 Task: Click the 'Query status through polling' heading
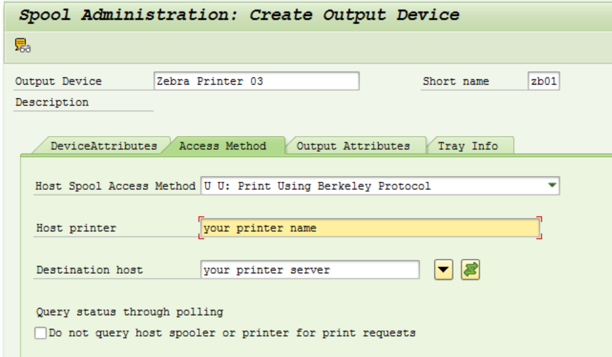click(130, 312)
